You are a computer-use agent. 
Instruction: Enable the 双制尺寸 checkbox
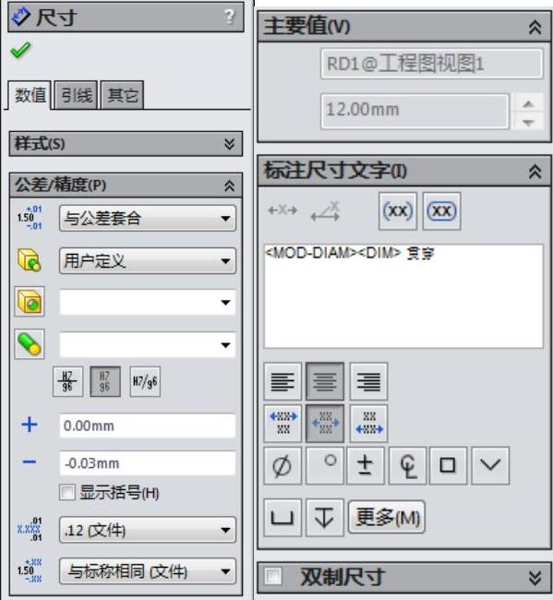(273, 576)
